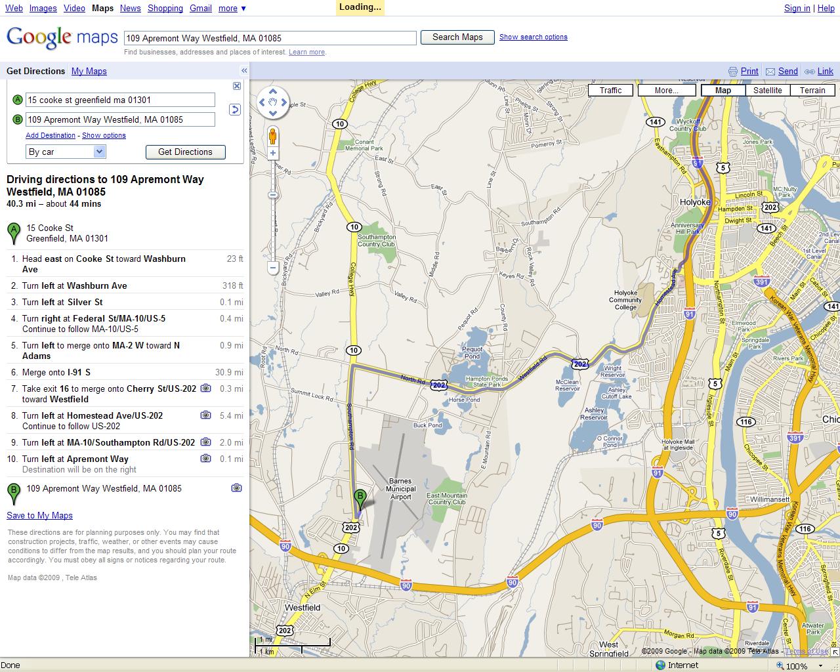Click the zoom slider handle

tap(273, 195)
